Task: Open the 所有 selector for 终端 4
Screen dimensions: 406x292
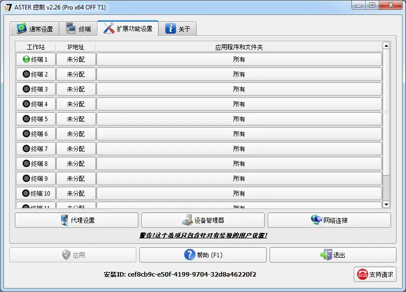Action: tap(240, 104)
